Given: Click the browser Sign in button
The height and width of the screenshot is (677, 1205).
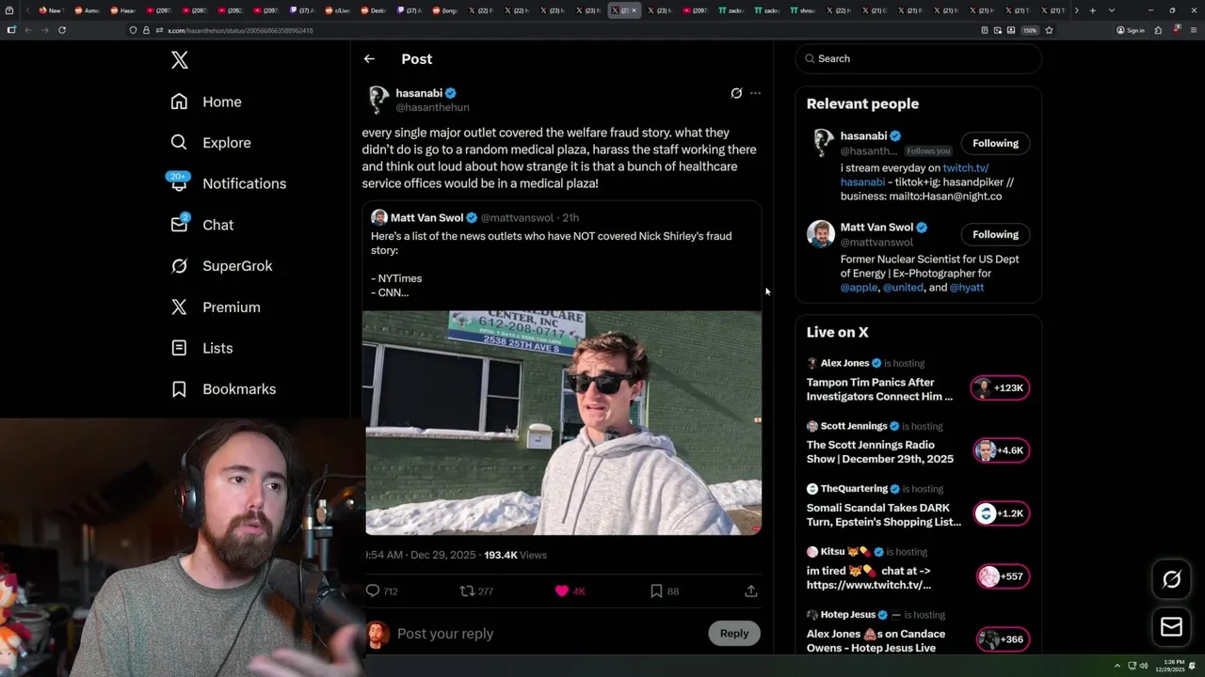Looking at the screenshot, I should (1131, 30).
